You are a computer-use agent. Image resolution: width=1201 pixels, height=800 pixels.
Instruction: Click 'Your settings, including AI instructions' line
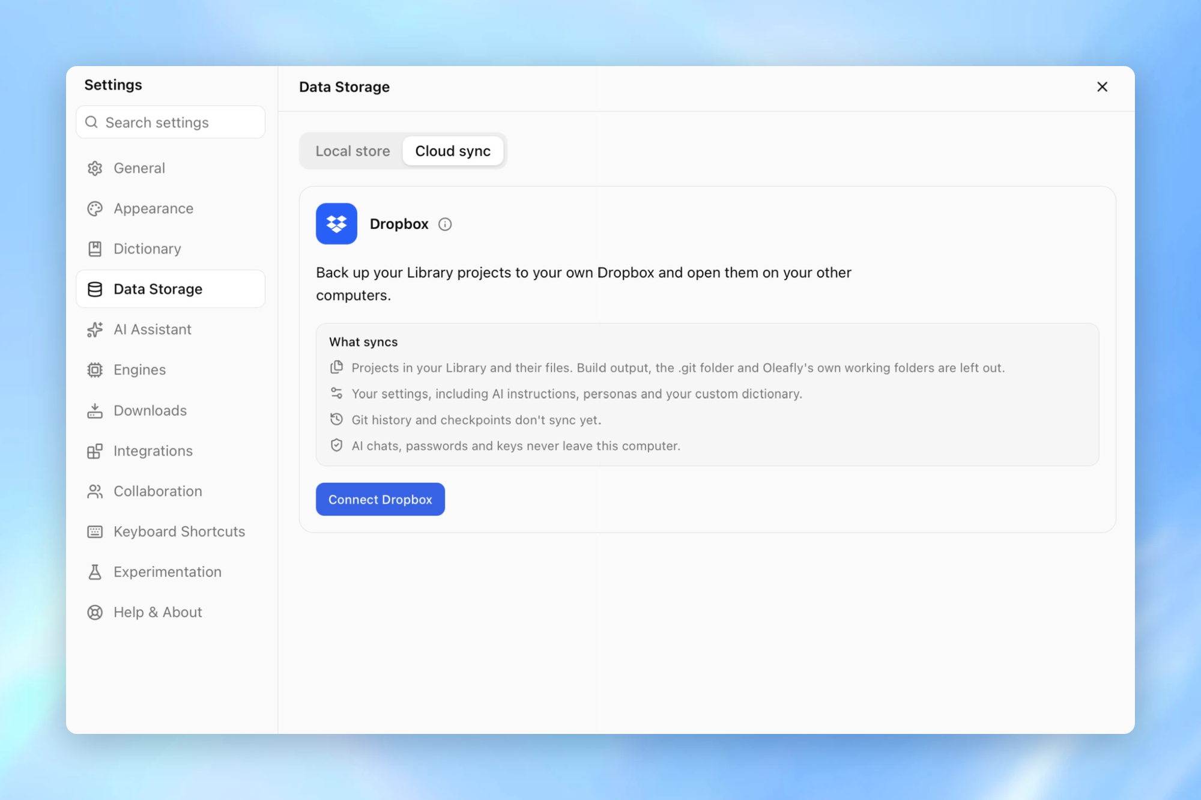[x=576, y=394]
